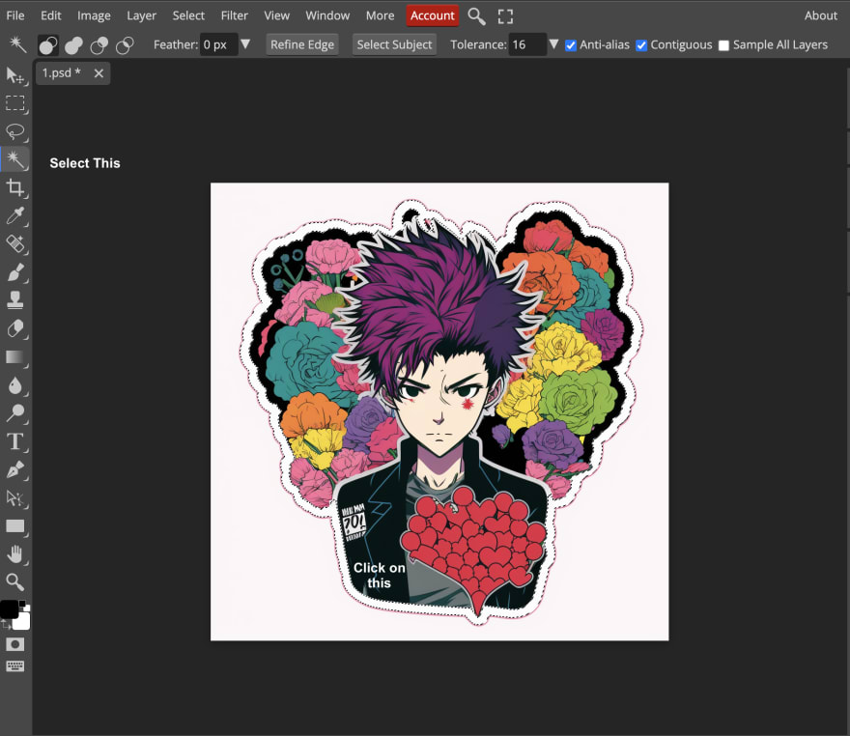Select the Move tool
Screen dimensions: 850x736
[x=15, y=75]
